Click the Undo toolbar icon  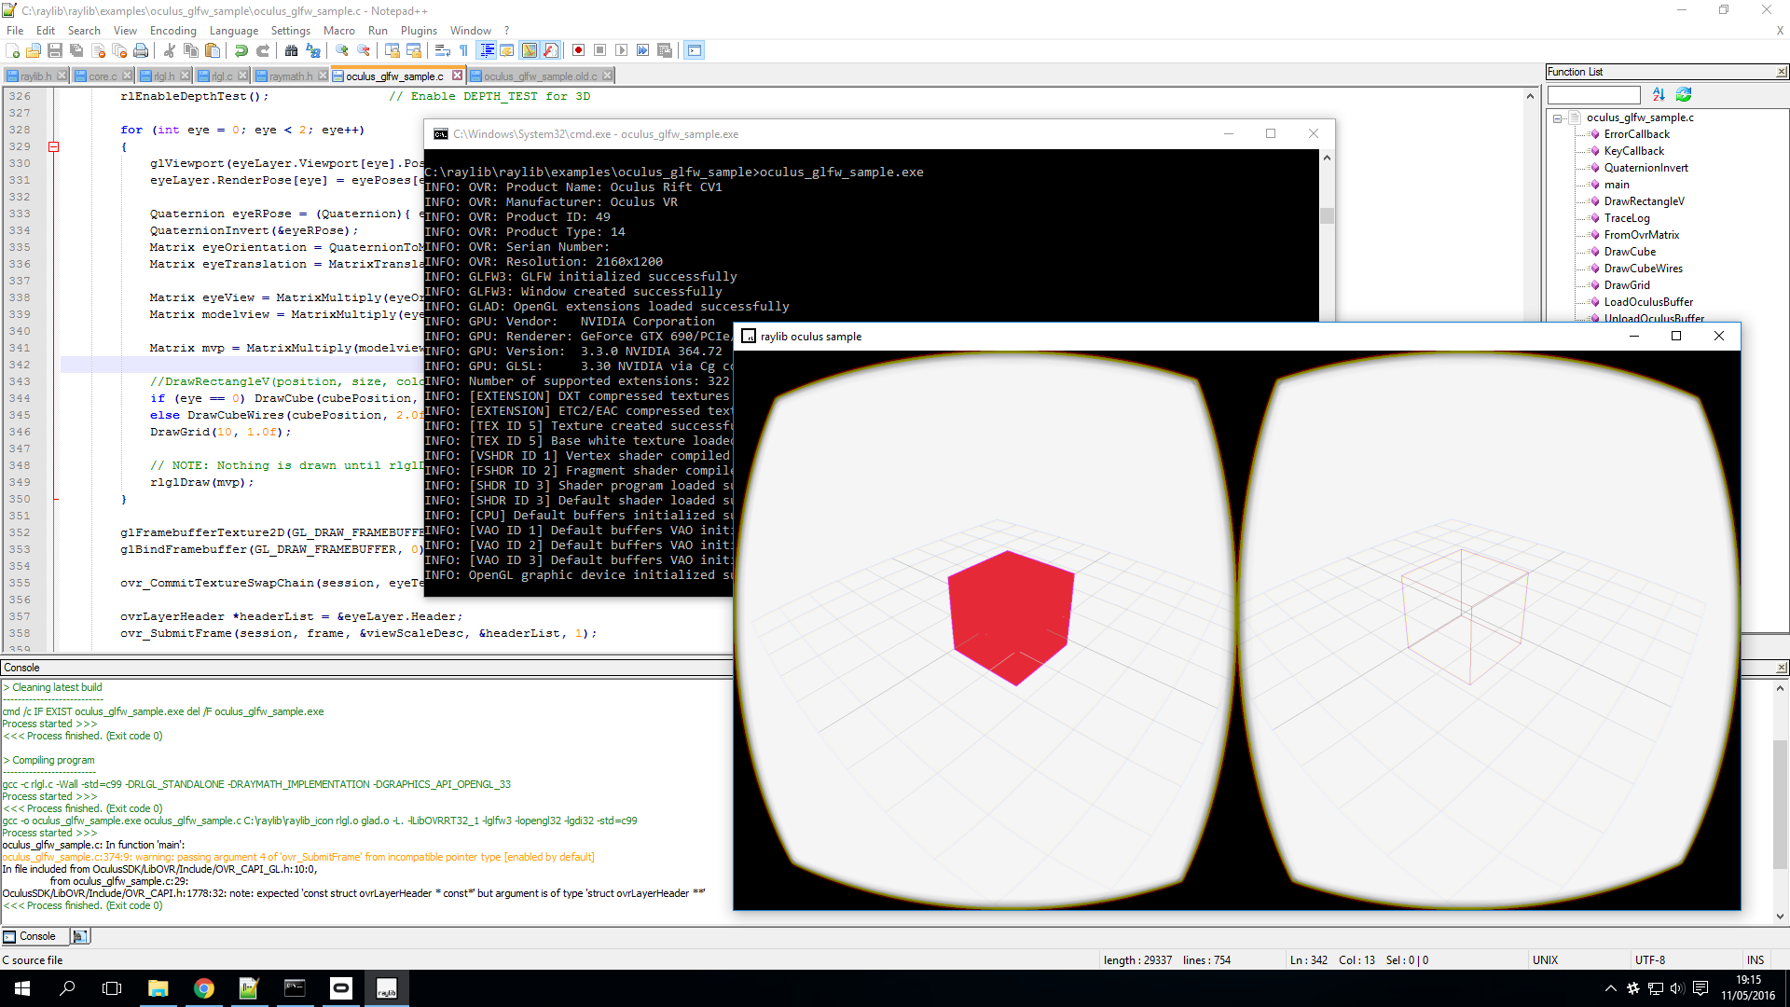[241, 50]
